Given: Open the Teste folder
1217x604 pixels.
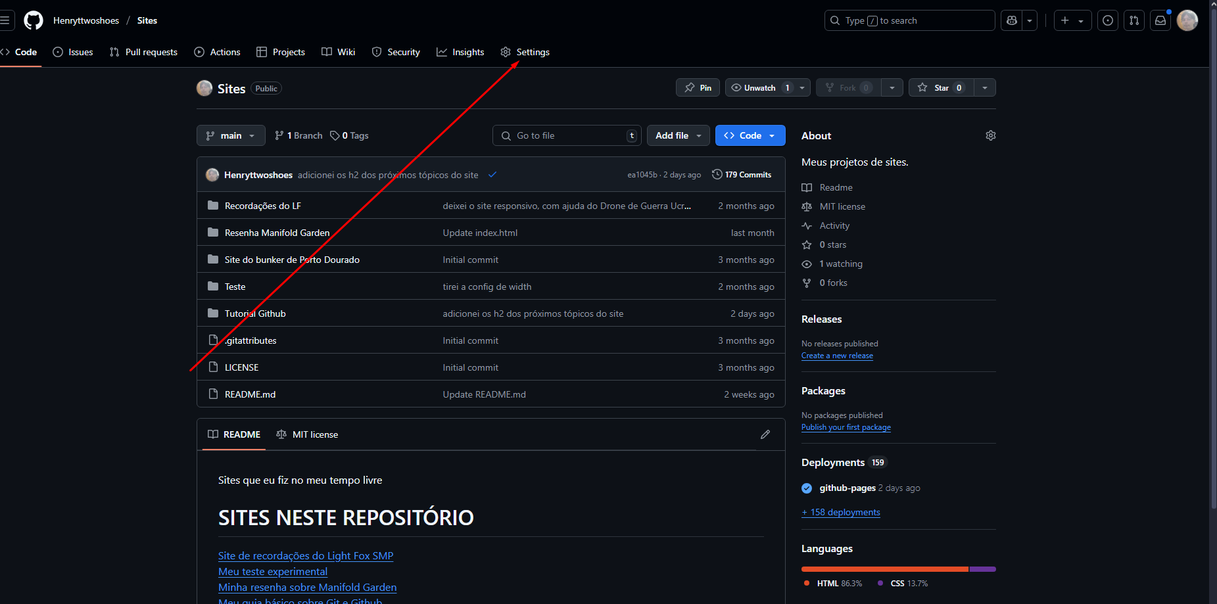Looking at the screenshot, I should tap(235, 287).
